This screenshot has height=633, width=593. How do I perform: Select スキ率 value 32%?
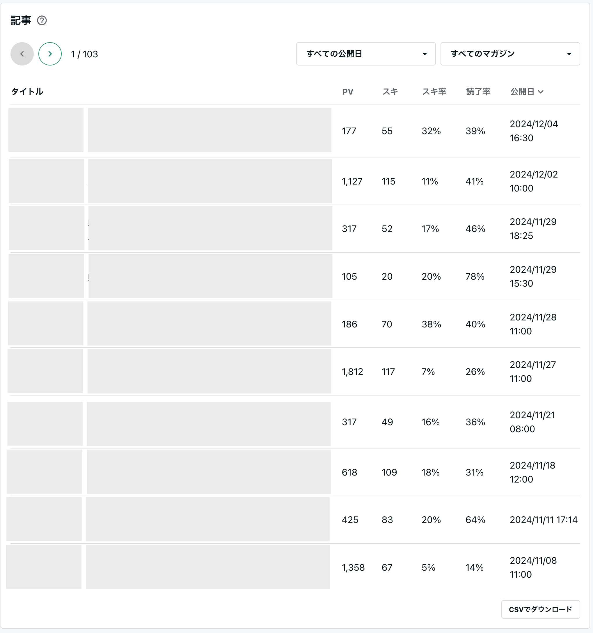pos(431,131)
